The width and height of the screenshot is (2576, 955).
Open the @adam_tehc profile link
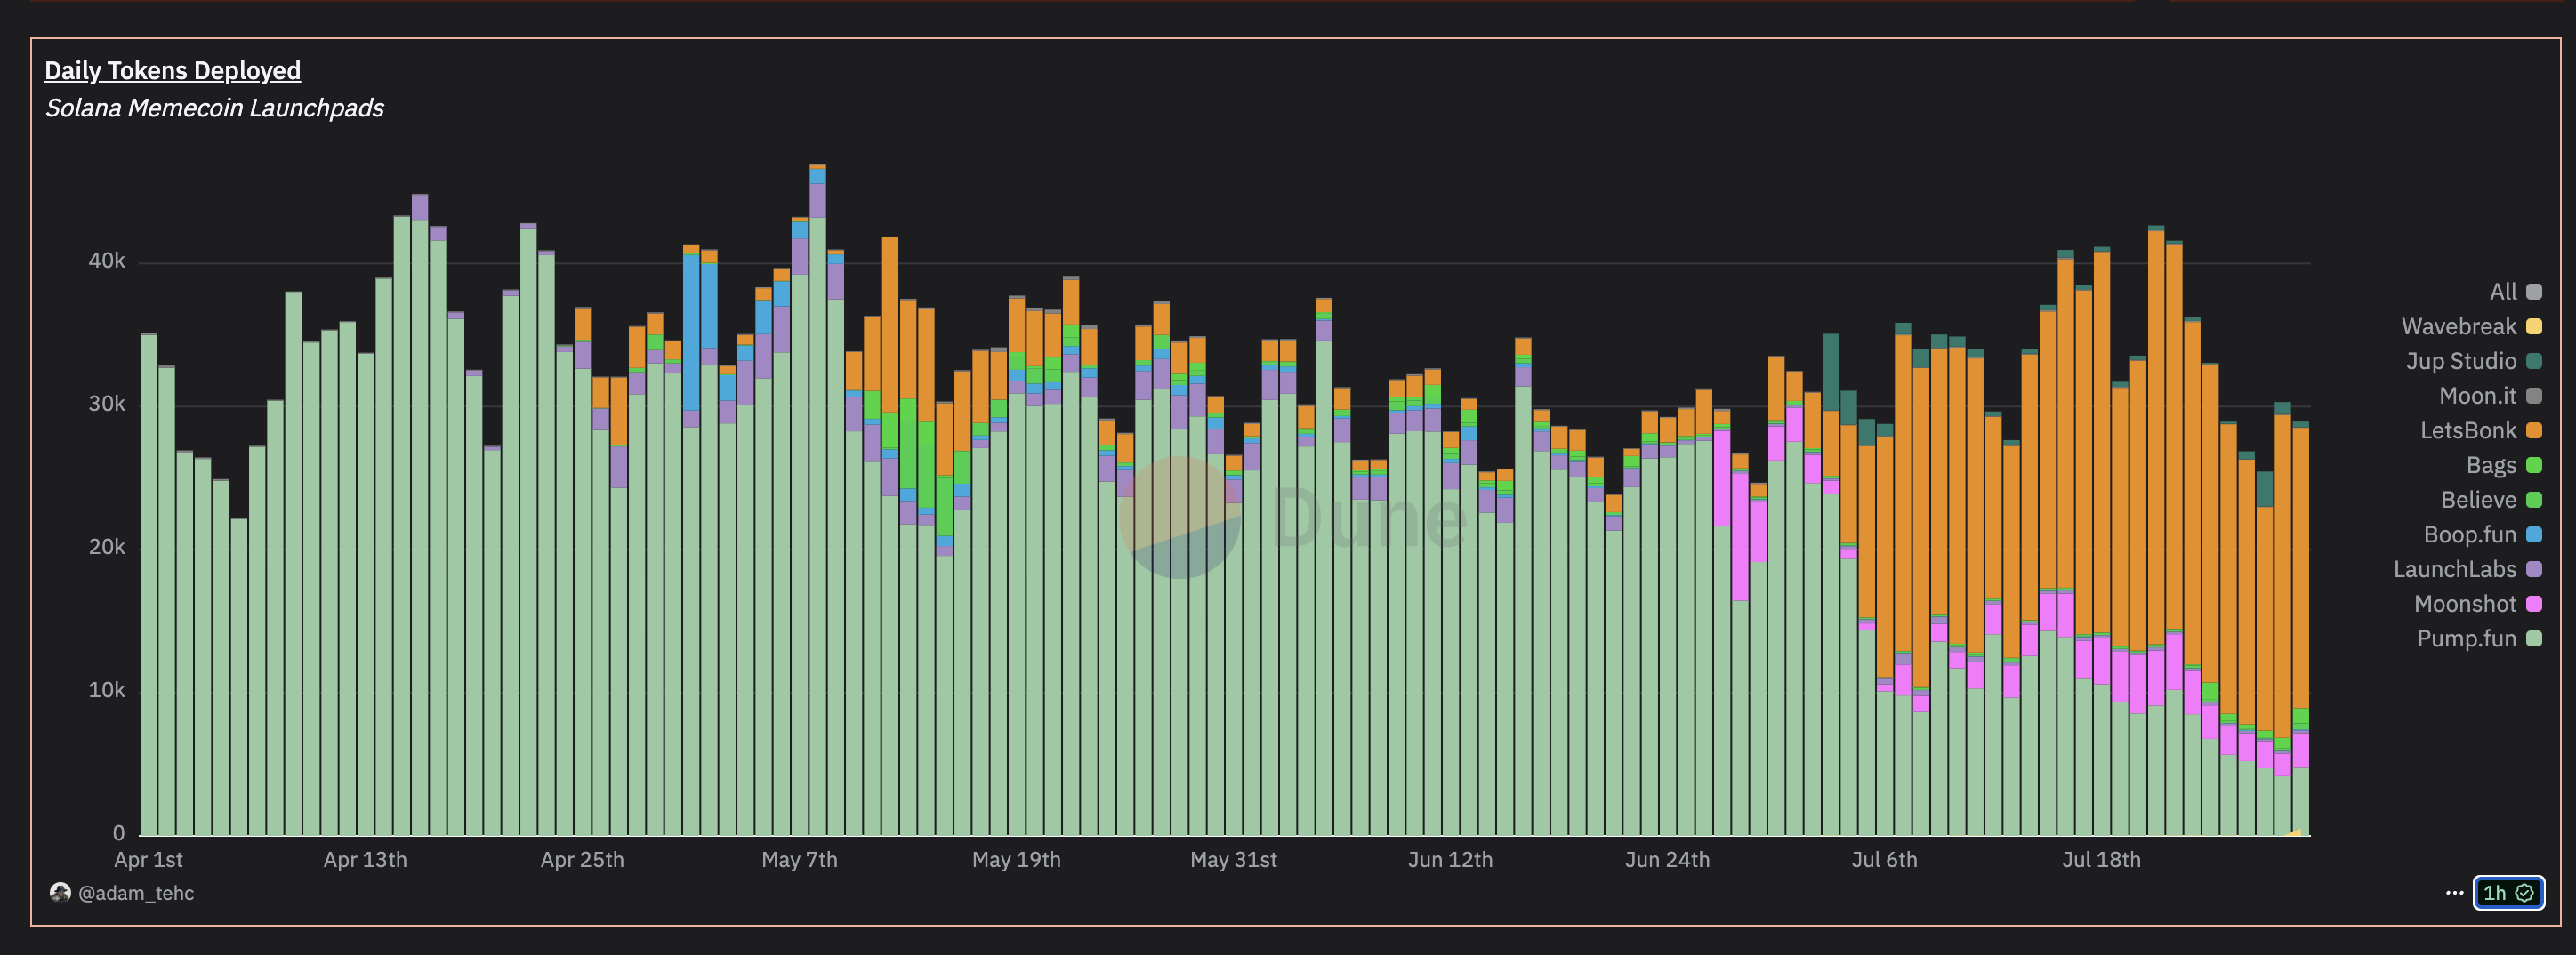(137, 893)
